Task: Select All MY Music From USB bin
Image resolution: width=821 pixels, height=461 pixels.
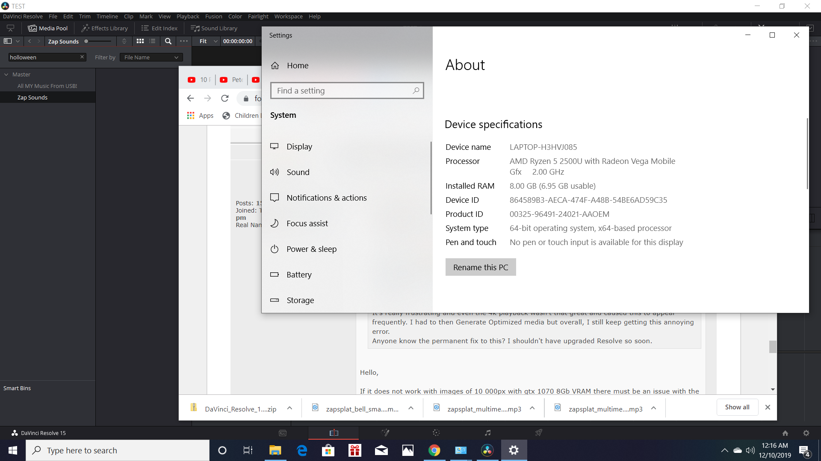Action: [x=47, y=86]
